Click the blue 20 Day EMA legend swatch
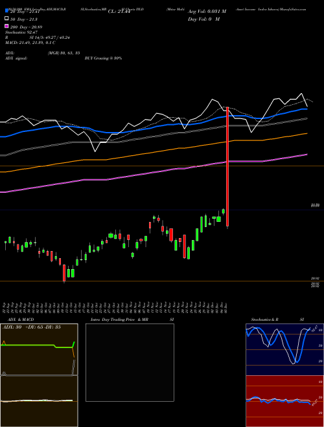 (x=6, y=11)
